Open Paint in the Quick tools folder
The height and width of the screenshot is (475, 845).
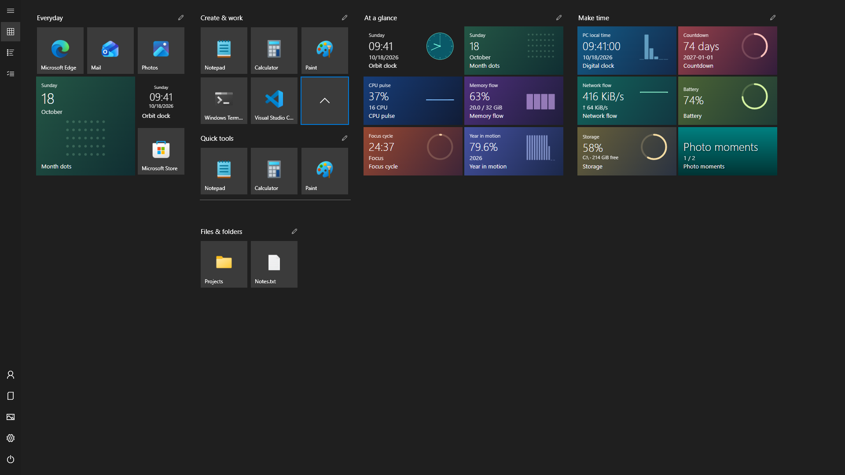(325, 171)
